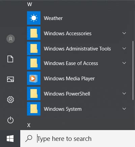Expand Windows System chevron
Image resolution: width=135 pixels, height=147 pixels.
[124, 109]
